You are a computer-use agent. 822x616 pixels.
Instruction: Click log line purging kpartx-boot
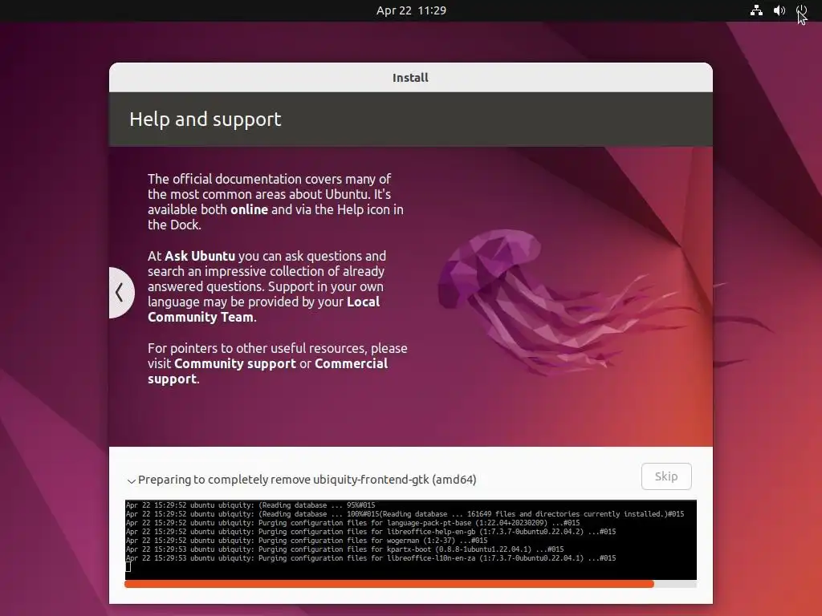tap(345, 549)
